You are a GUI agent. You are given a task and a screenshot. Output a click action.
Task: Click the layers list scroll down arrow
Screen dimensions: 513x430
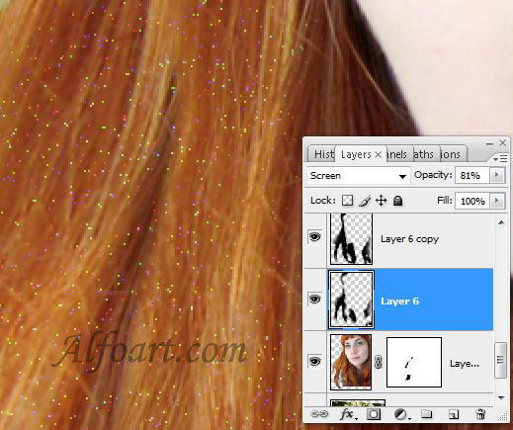point(501,397)
